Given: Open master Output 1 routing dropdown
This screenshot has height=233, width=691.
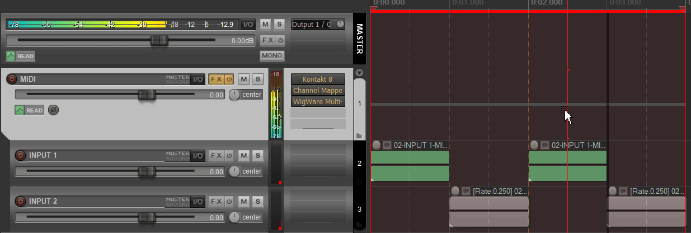Looking at the screenshot, I should [x=318, y=24].
